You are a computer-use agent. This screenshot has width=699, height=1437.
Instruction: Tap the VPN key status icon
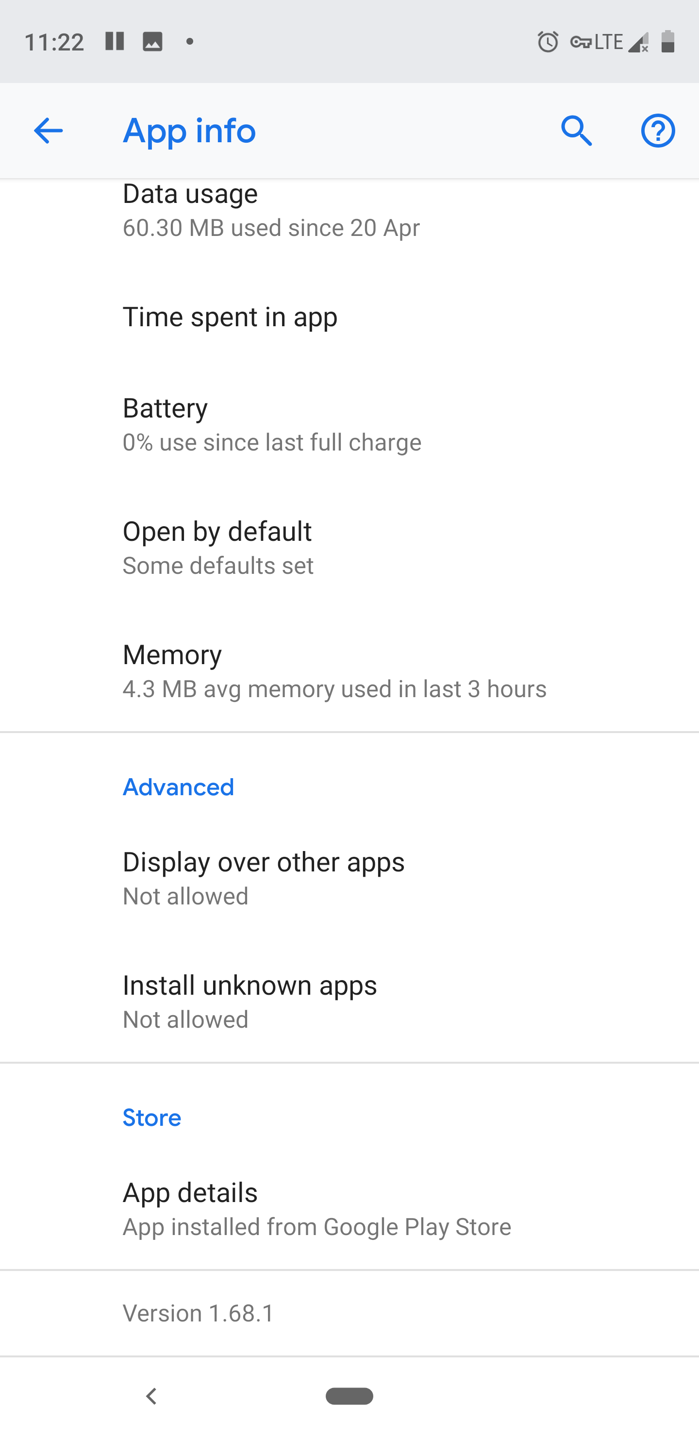[x=581, y=42]
